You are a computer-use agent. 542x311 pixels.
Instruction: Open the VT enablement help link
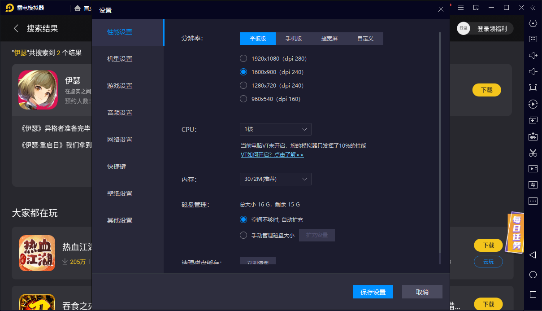point(272,155)
